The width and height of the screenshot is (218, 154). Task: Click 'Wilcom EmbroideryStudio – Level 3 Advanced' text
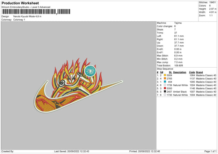[26, 7]
